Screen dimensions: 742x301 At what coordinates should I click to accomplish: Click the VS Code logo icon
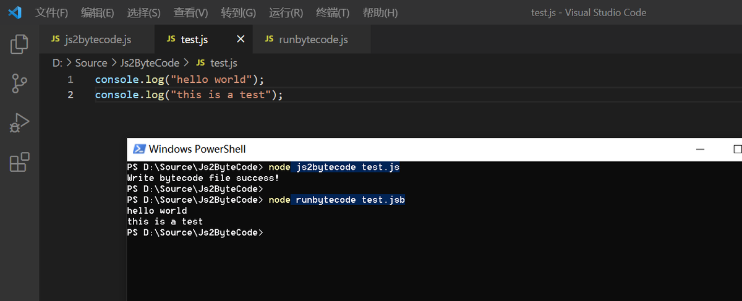(x=15, y=12)
